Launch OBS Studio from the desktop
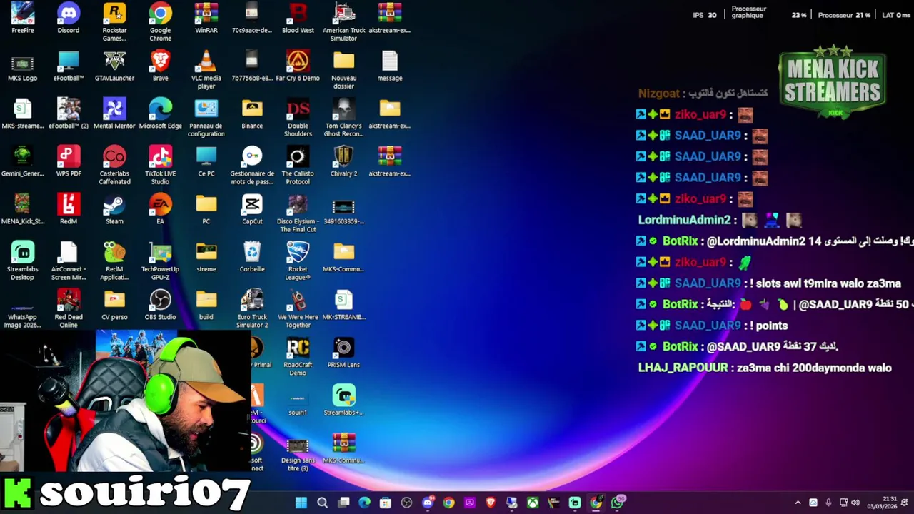The image size is (914, 514). pos(160,305)
